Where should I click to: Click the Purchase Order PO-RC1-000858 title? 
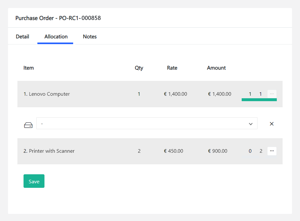click(58, 18)
